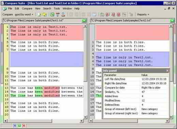The width and height of the screenshot is (177, 129).
Task: Click the blue toolbar icon left of the green folder icon
Action: (x=94, y=15)
